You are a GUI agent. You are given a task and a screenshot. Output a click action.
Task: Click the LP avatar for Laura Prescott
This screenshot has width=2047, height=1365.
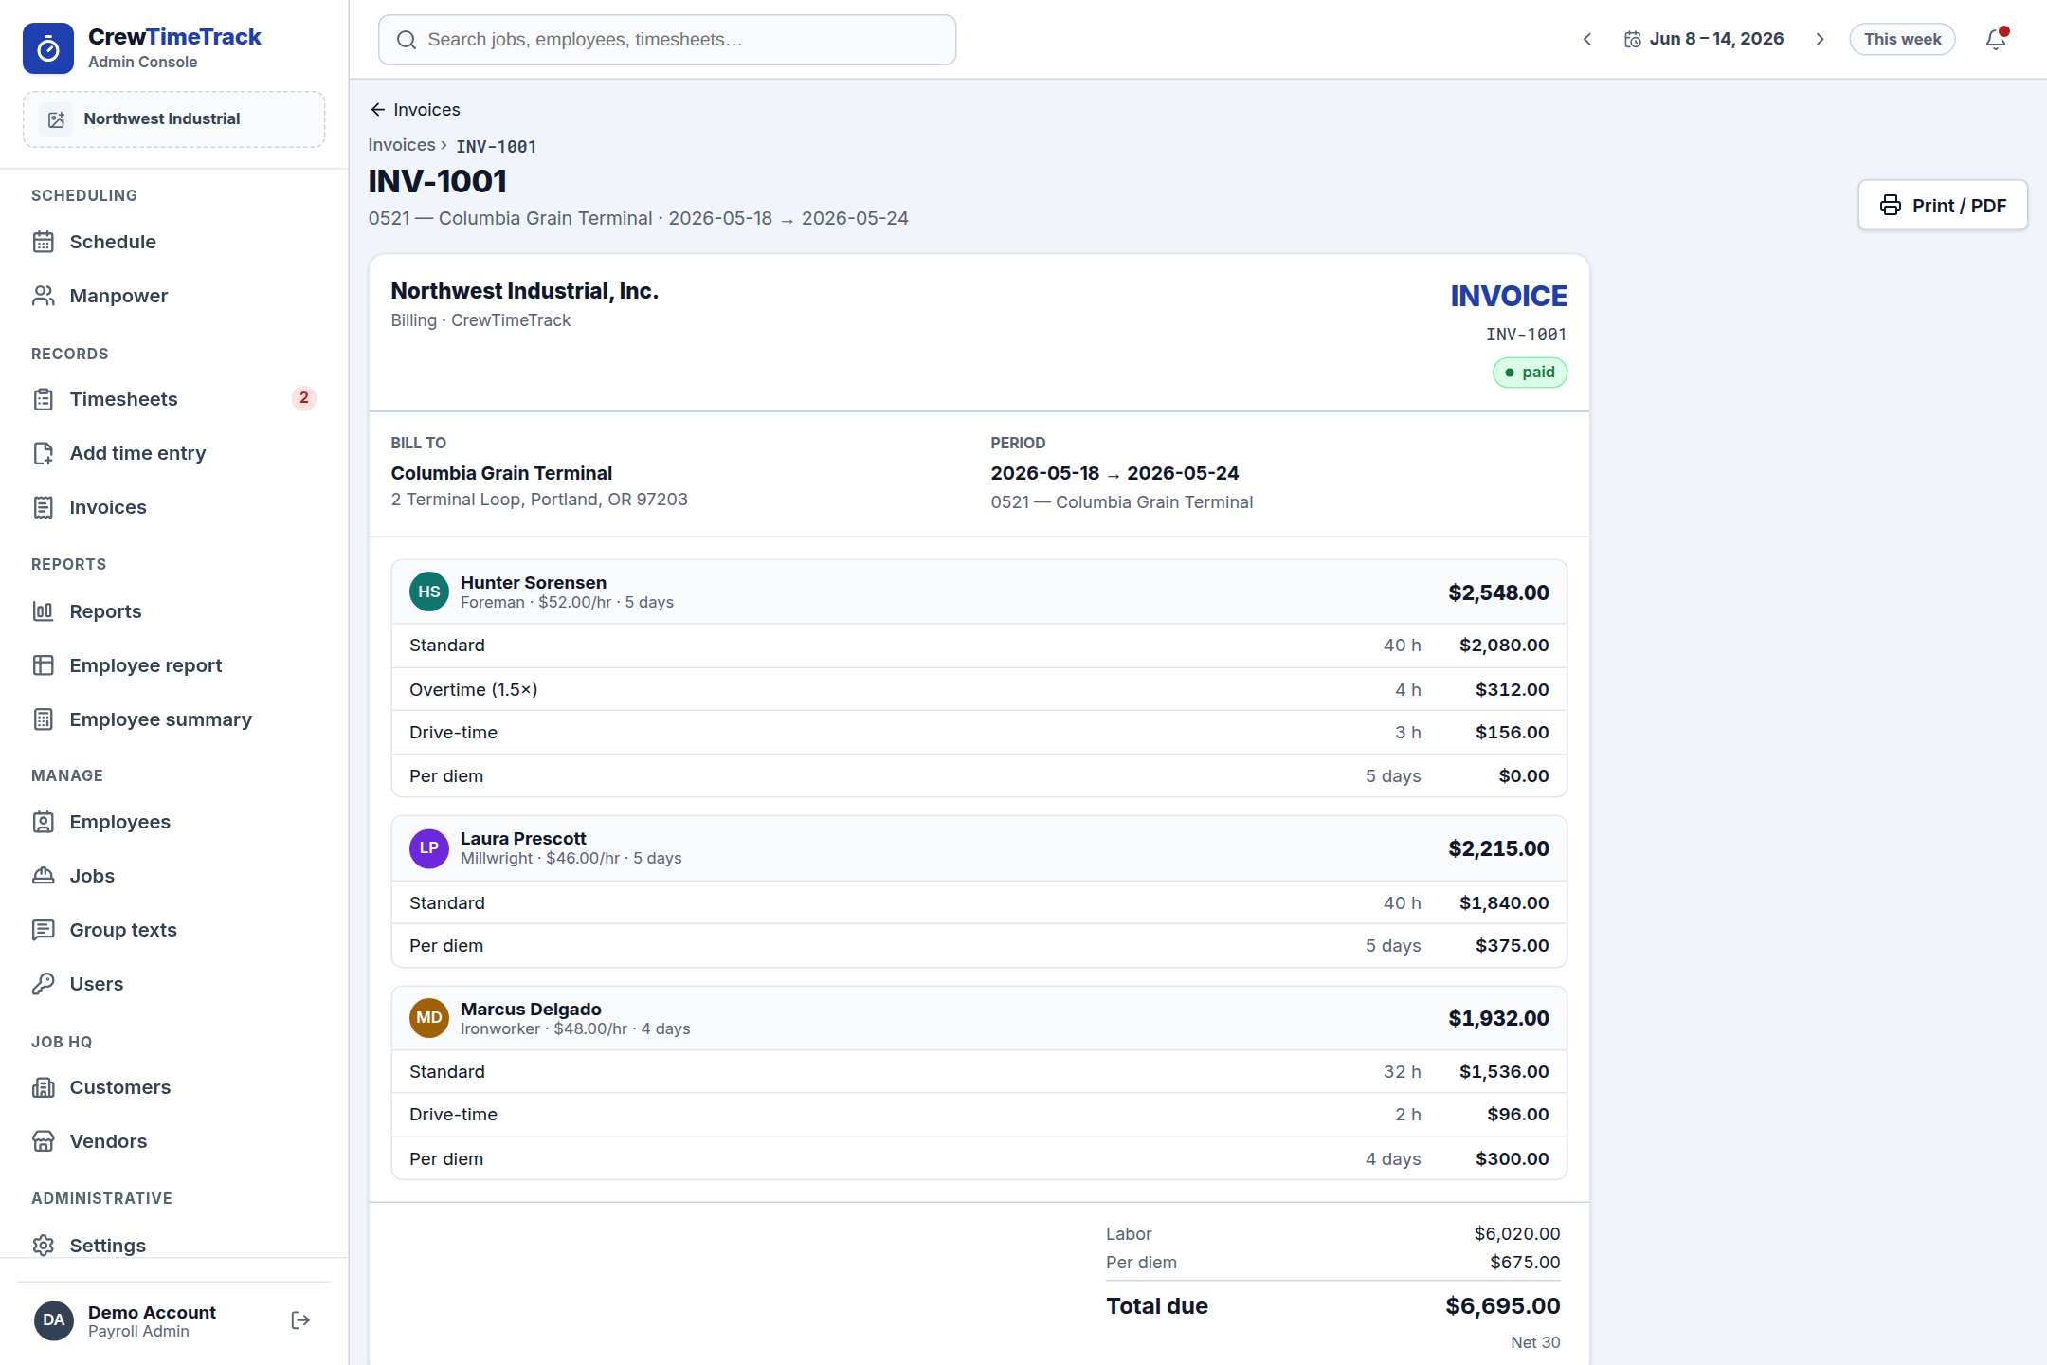[x=429, y=847]
